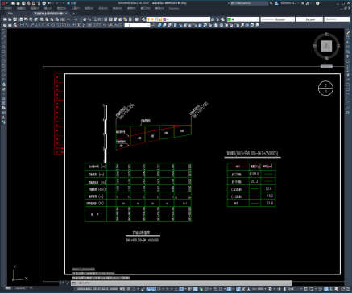Image resolution: width=352 pixels, height=293 pixels.
Task: Toggle grid display in status bar
Action: coord(129,289)
